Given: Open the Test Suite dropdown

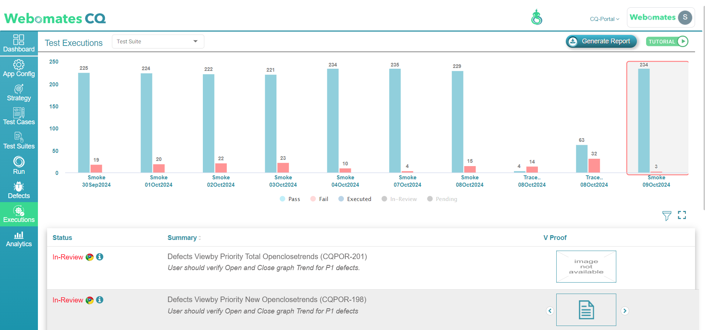Looking at the screenshot, I should (x=158, y=42).
